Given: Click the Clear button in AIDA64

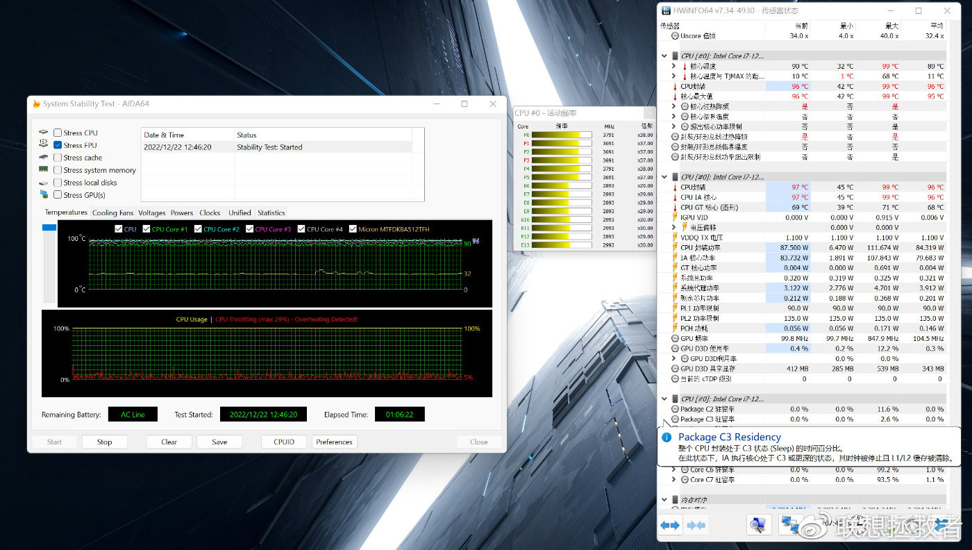Looking at the screenshot, I should pos(169,442).
